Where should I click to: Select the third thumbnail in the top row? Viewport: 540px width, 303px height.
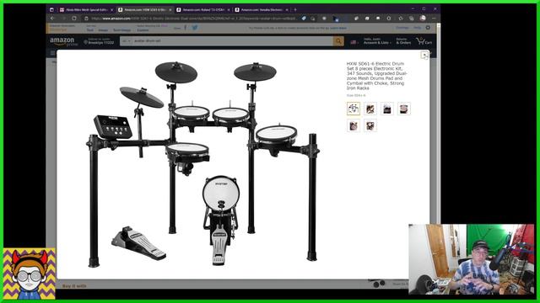click(x=387, y=109)
